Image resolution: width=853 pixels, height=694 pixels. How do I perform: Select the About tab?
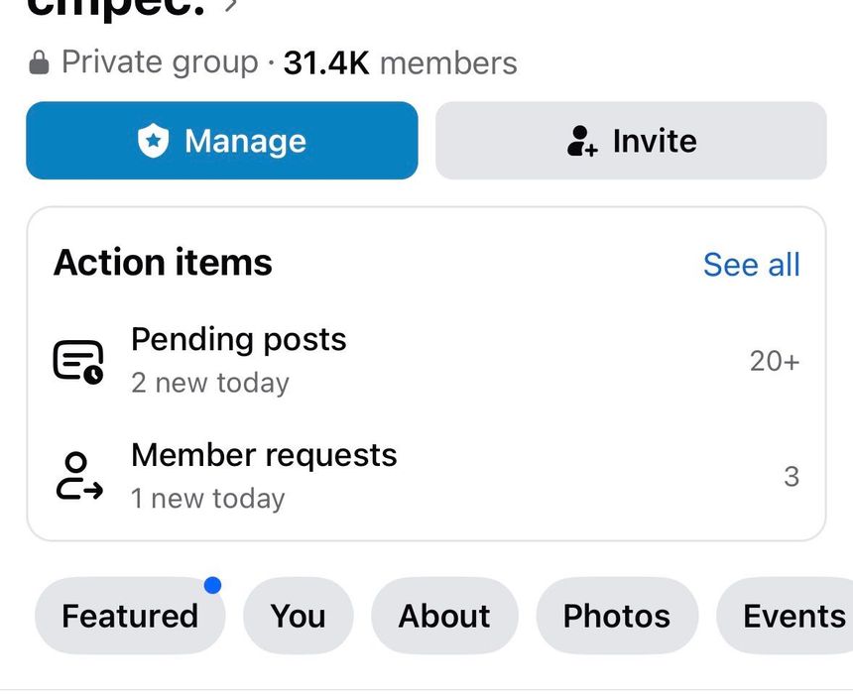pos(444,616)
